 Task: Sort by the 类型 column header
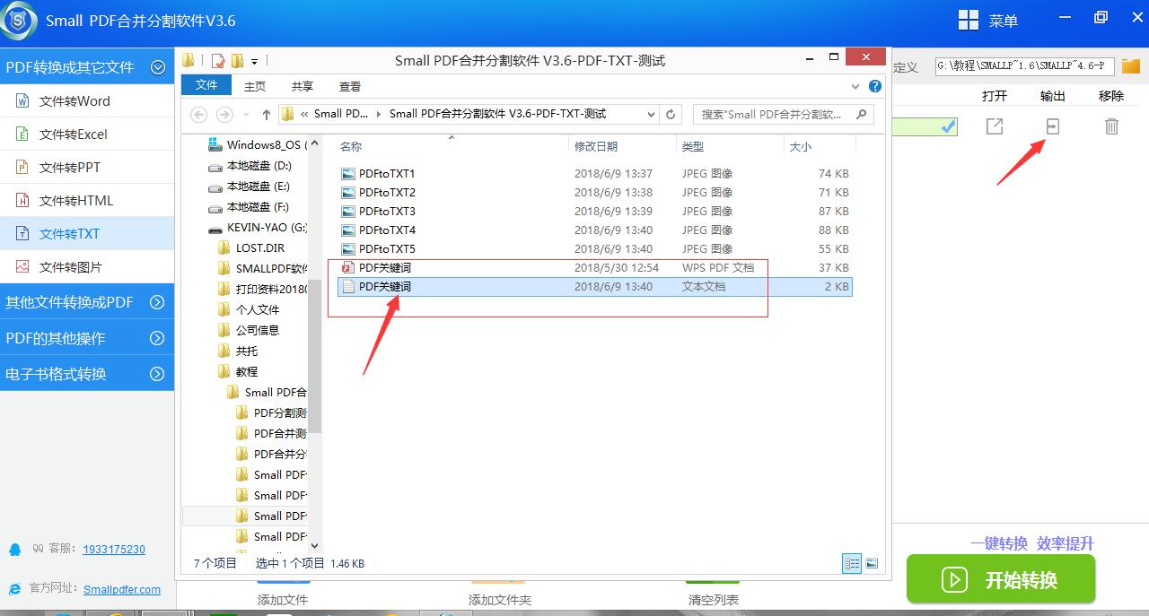coord(730,146)
